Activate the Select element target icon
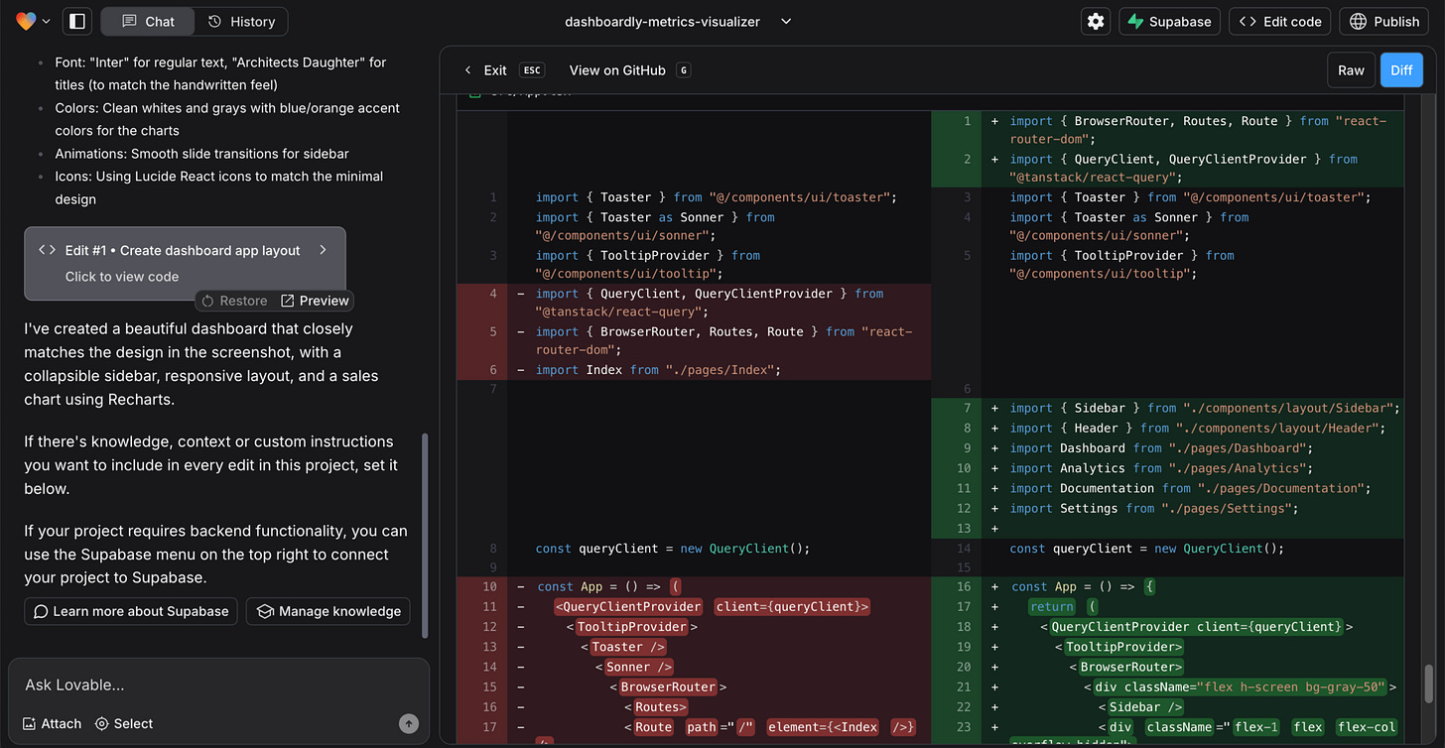 click(101, 724)
